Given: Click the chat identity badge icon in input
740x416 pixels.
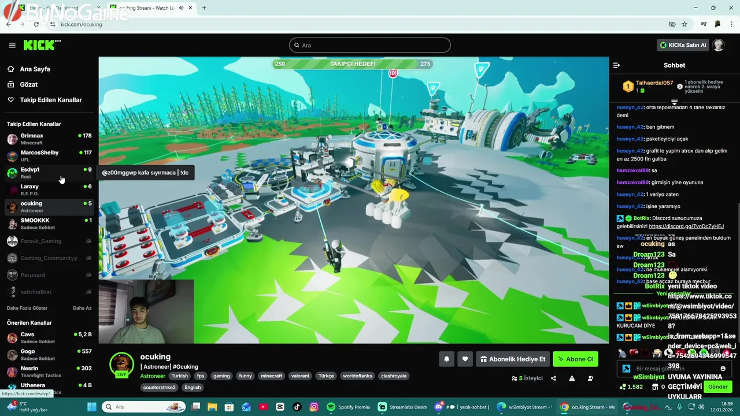Looking at the screenshot, I should (626, 369).
